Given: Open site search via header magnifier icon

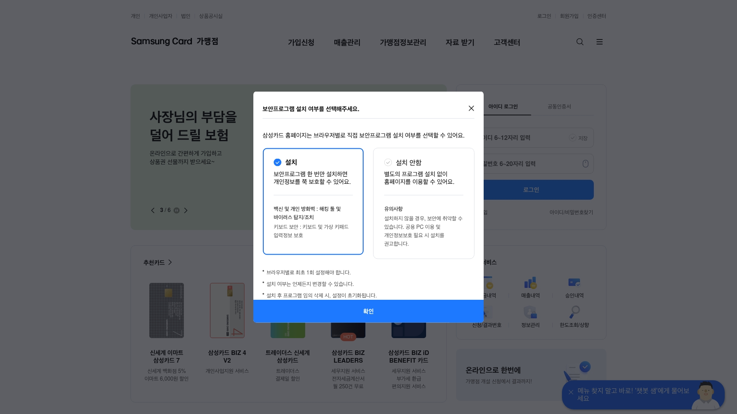Looking at the screenshot, I should [580, 42].
